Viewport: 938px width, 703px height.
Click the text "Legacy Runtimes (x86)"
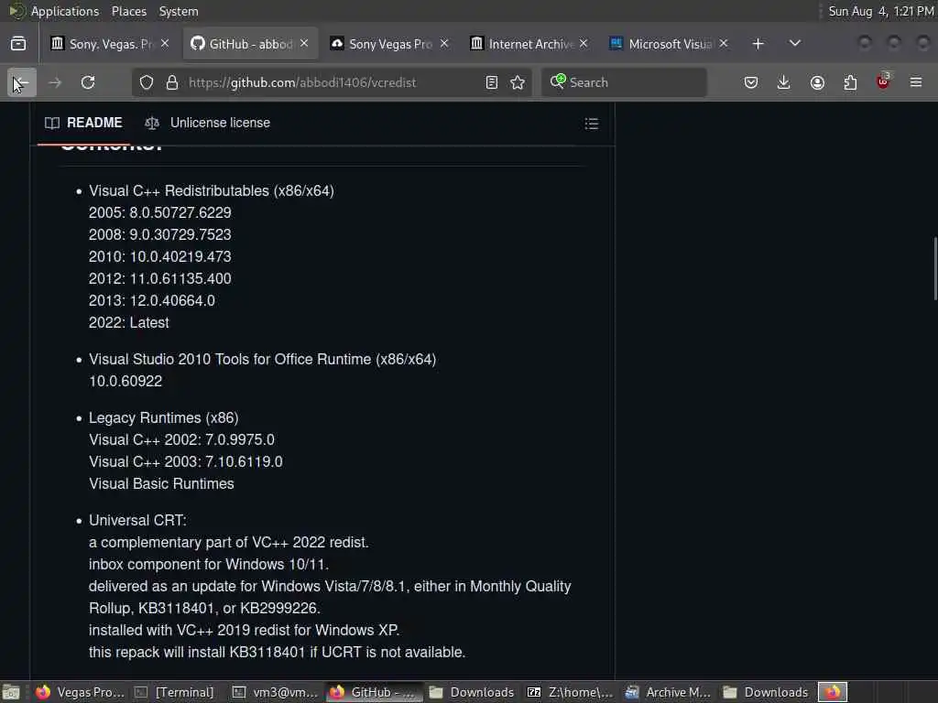[163, 417]
